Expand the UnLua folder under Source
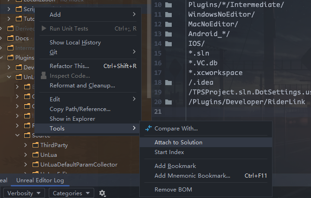This screenshot has width=311, height=198. 26,155
